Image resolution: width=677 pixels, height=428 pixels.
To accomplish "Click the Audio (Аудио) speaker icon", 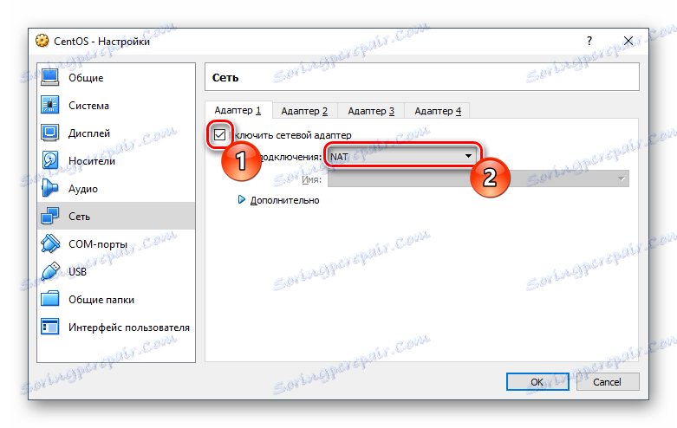I will 50,188.
